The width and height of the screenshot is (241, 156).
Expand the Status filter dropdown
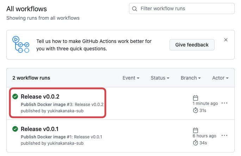tap(160, 78)
